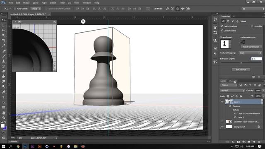
Task: Select the Healing Brush tool
Action: tap(4, 51)
